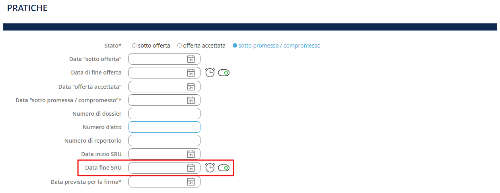The image size is (500, 193).
Task: Click the Data "sotto offerta" date field
Action: coord(158,59)
